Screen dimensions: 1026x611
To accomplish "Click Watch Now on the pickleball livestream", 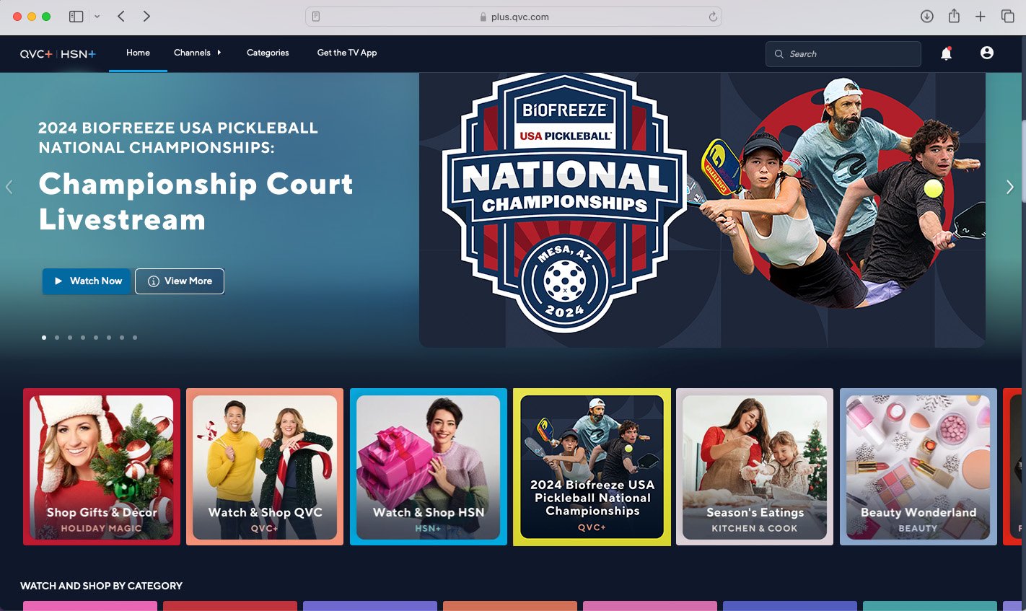I will (x=87, y=281).
